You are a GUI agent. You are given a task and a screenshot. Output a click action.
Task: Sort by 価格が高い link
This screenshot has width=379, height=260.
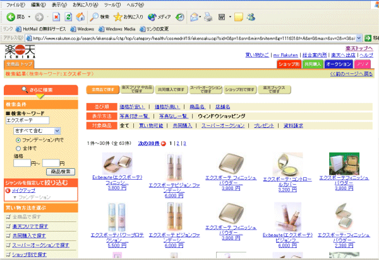click(x=167, y=107)
